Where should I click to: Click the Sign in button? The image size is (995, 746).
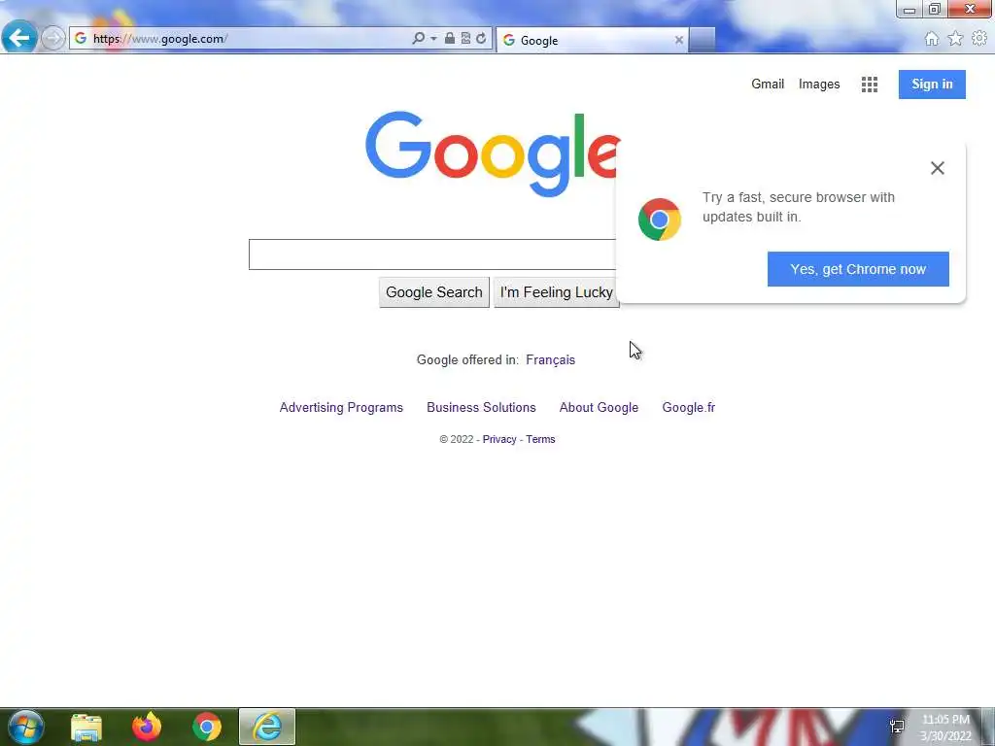coord(932,85)
